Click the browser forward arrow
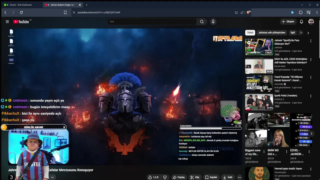This screenshot has height=180, width=320. coord(13,12)
